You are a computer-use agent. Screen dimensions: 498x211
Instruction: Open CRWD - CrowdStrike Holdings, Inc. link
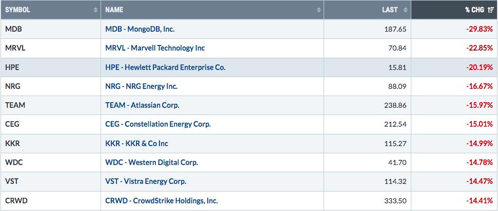[162, 201]
